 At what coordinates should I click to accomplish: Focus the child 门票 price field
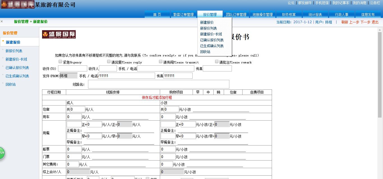coord(168,157)
